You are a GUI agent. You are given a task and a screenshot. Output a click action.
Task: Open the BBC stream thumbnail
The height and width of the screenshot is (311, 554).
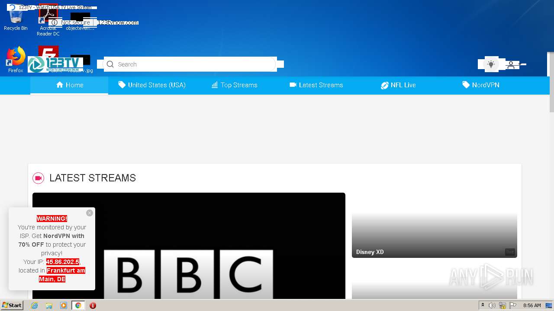click(189, 246)
